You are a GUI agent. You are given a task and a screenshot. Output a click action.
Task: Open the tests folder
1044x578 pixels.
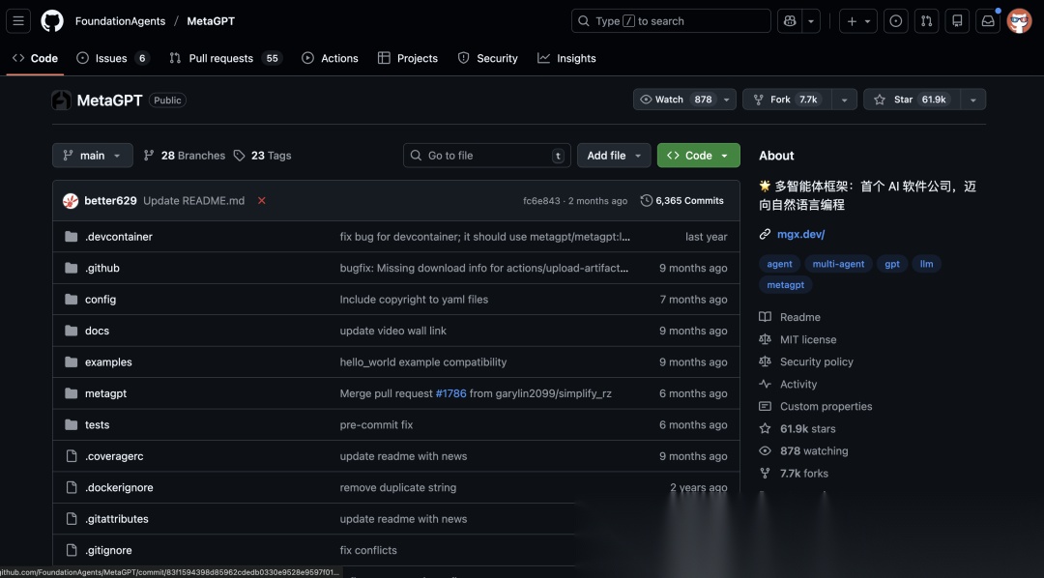pyautogui.click(x=98, y=425)
